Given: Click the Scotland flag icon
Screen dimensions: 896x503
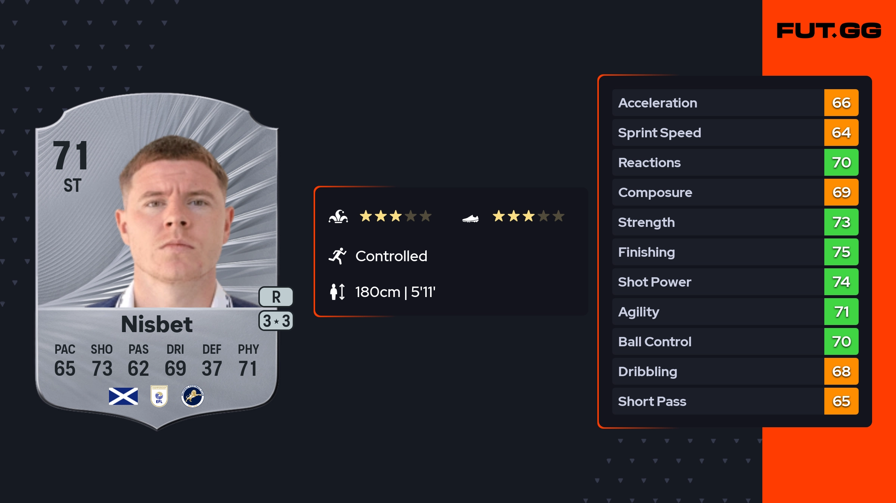Looking at the screenshot, I should [x=123, y=396].
